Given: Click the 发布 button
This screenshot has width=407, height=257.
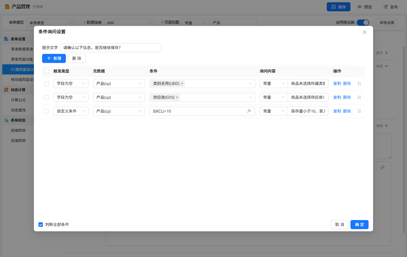Looking at the screenshot, I should tap(391, 7).
